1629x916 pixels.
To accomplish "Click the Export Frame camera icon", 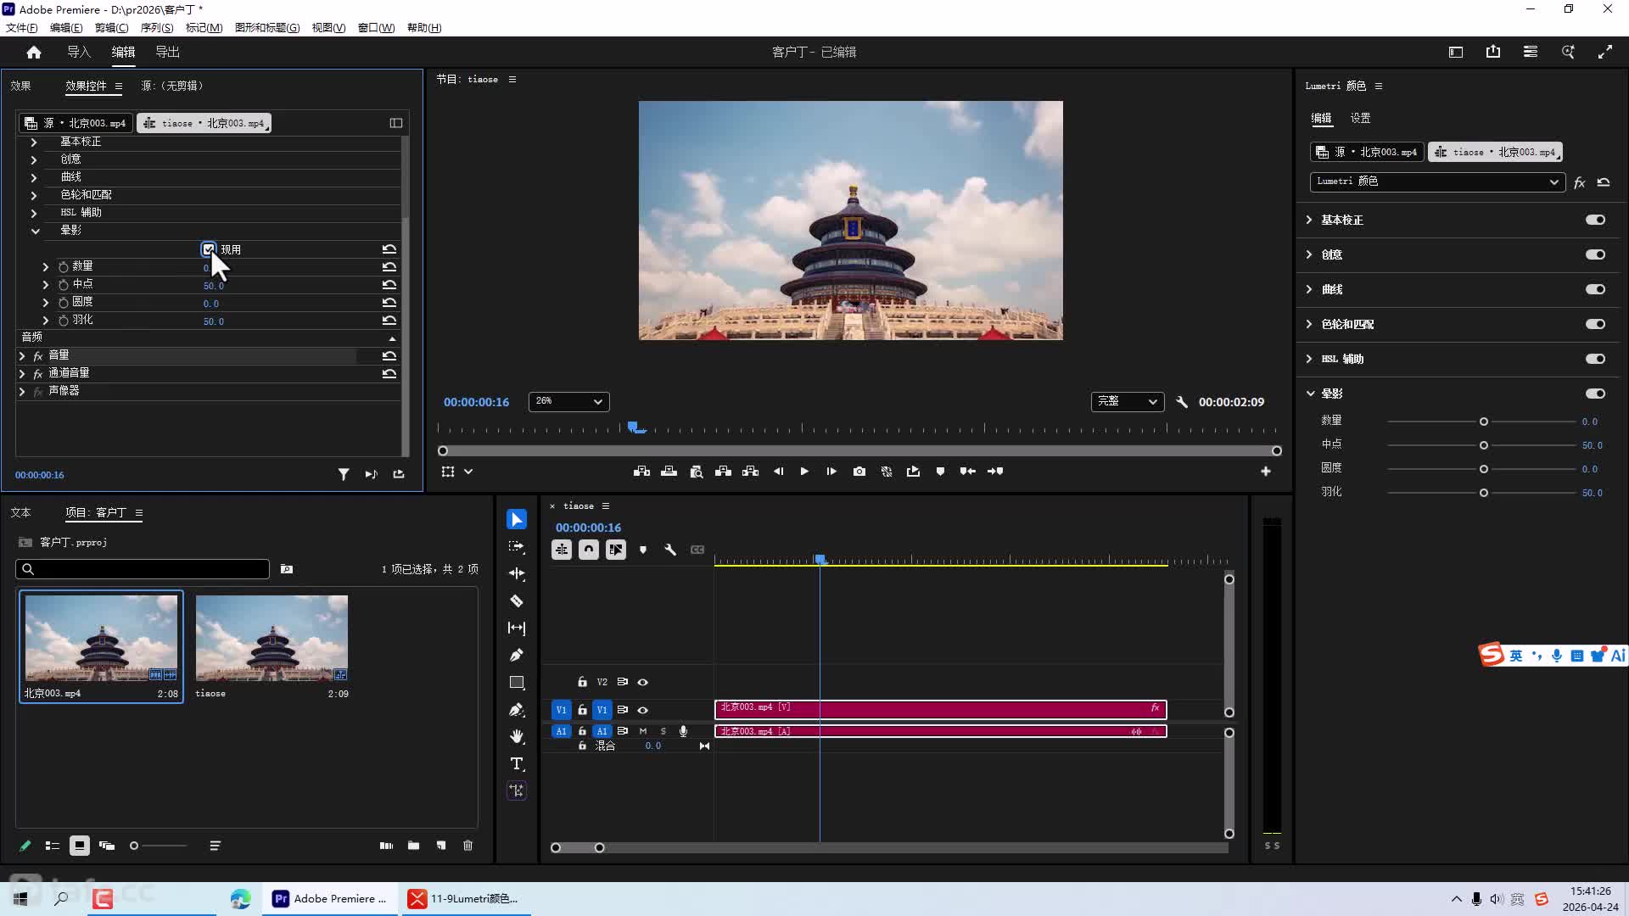I will coord(859,472).
